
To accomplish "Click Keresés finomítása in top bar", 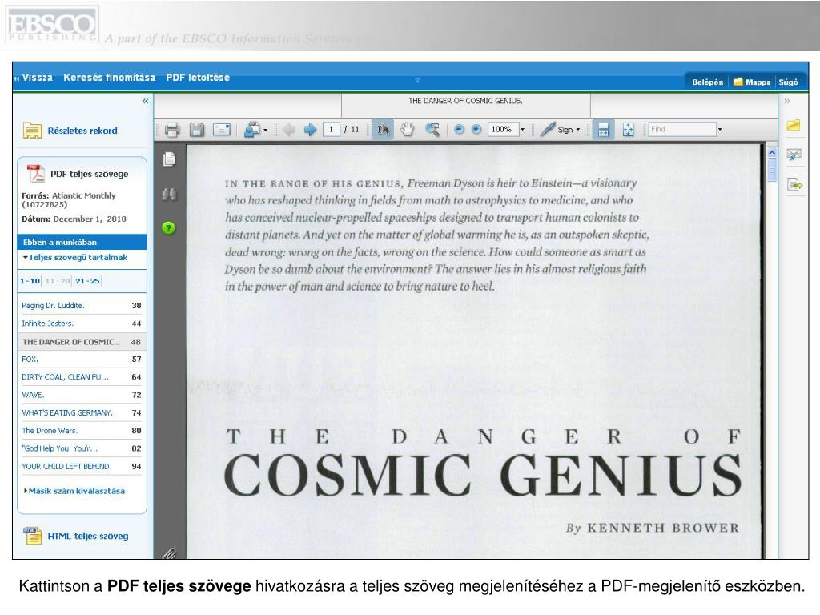I will pos(109,78).
